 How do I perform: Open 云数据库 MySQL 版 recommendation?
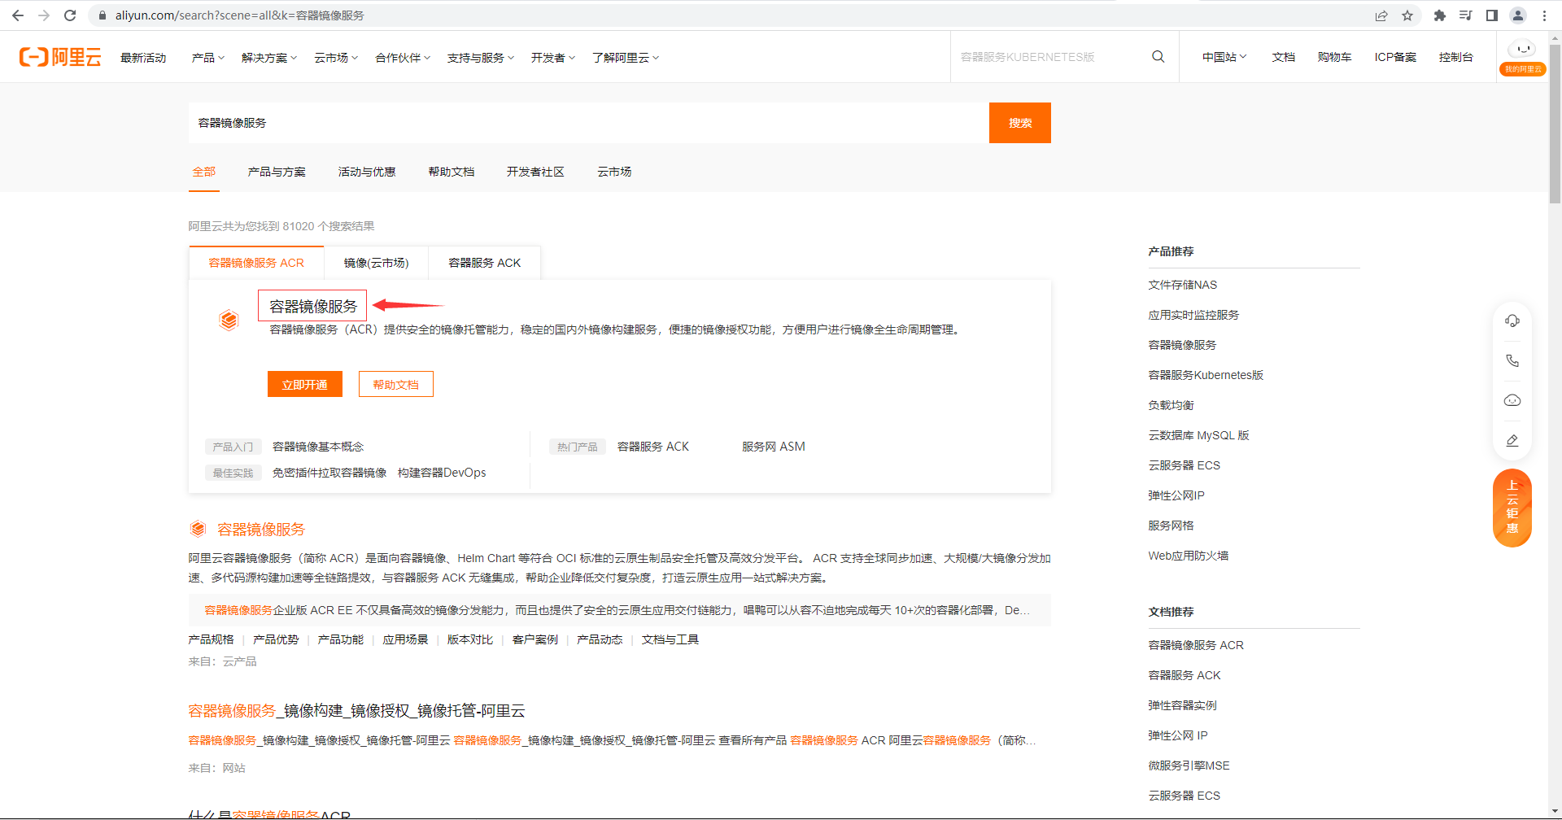tap(1198, 435)
